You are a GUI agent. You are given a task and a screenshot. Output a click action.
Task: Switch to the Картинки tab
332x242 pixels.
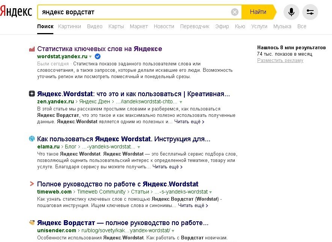click(x=69, y=26)
